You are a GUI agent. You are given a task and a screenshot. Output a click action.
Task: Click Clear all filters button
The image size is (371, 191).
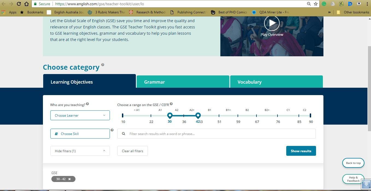click(x=132, y=151)
